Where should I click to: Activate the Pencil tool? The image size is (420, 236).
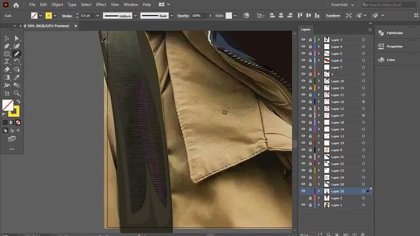[16, 54]
